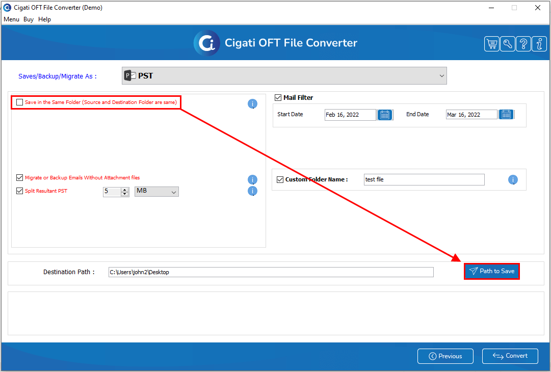551x372 pixels.
Task: Click the Path to Save button
Action: coord(491,271)
